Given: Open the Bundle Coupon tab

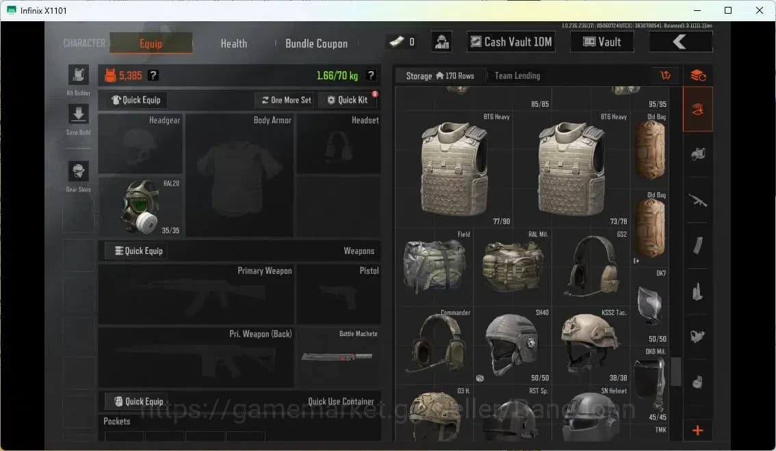Looking at the screenshot, I should 316,44.
